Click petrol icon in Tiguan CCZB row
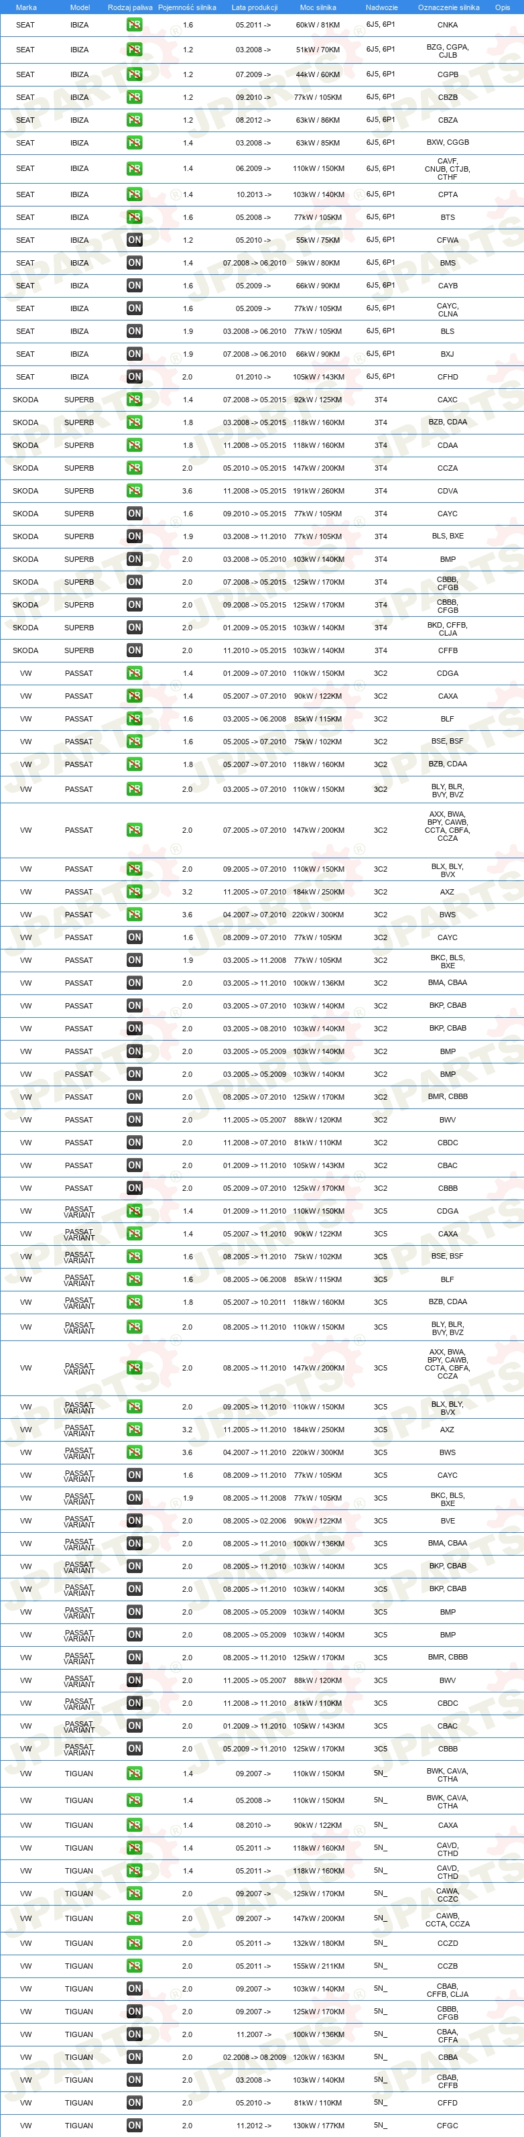 [x=134, y=1966]
